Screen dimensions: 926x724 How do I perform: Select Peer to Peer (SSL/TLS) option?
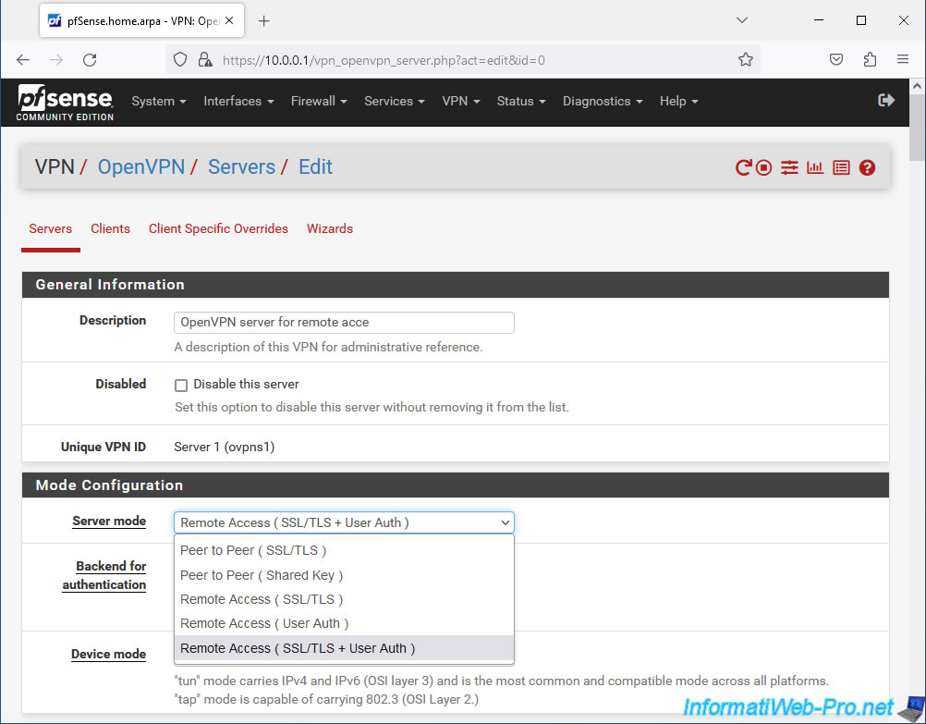click(x=344, y=550)
